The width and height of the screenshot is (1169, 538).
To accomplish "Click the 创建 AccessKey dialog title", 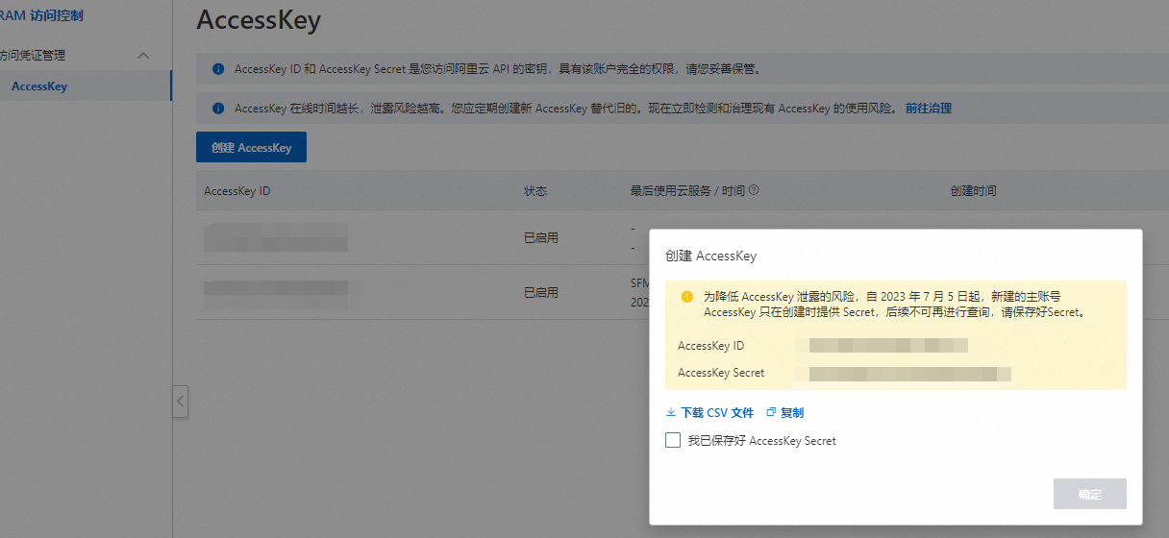I will (x=711, y=257).
